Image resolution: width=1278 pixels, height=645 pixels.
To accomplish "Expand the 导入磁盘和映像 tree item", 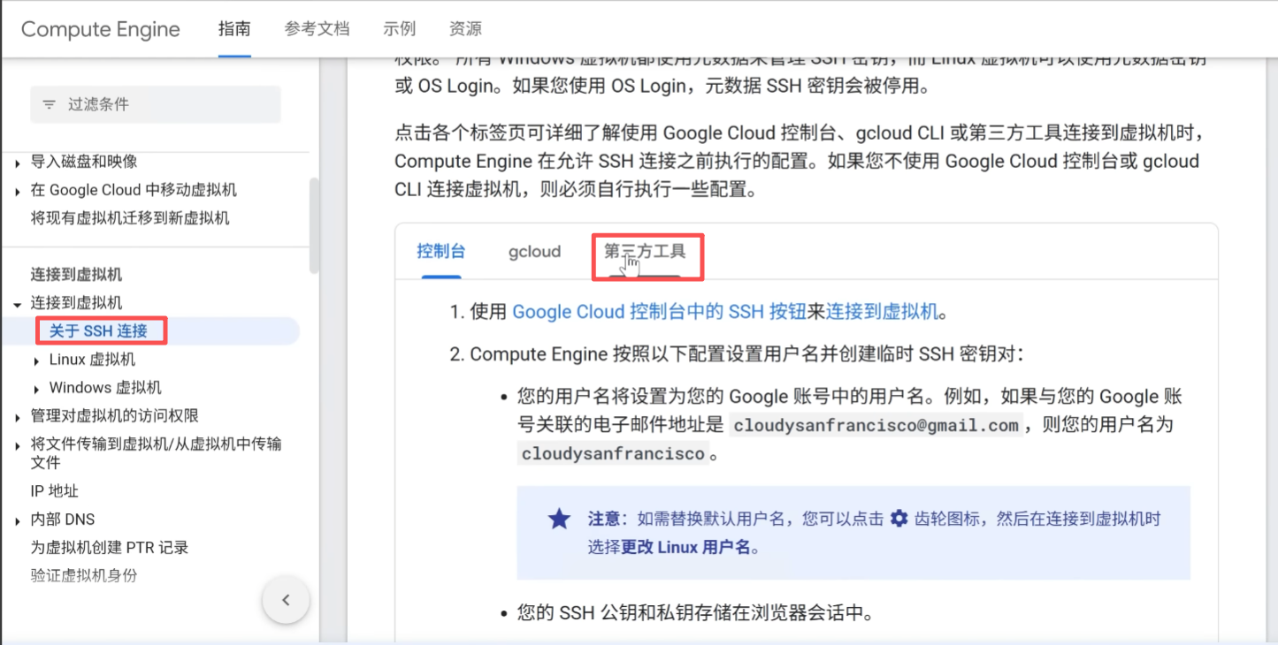I will click(x=18, y=163).
